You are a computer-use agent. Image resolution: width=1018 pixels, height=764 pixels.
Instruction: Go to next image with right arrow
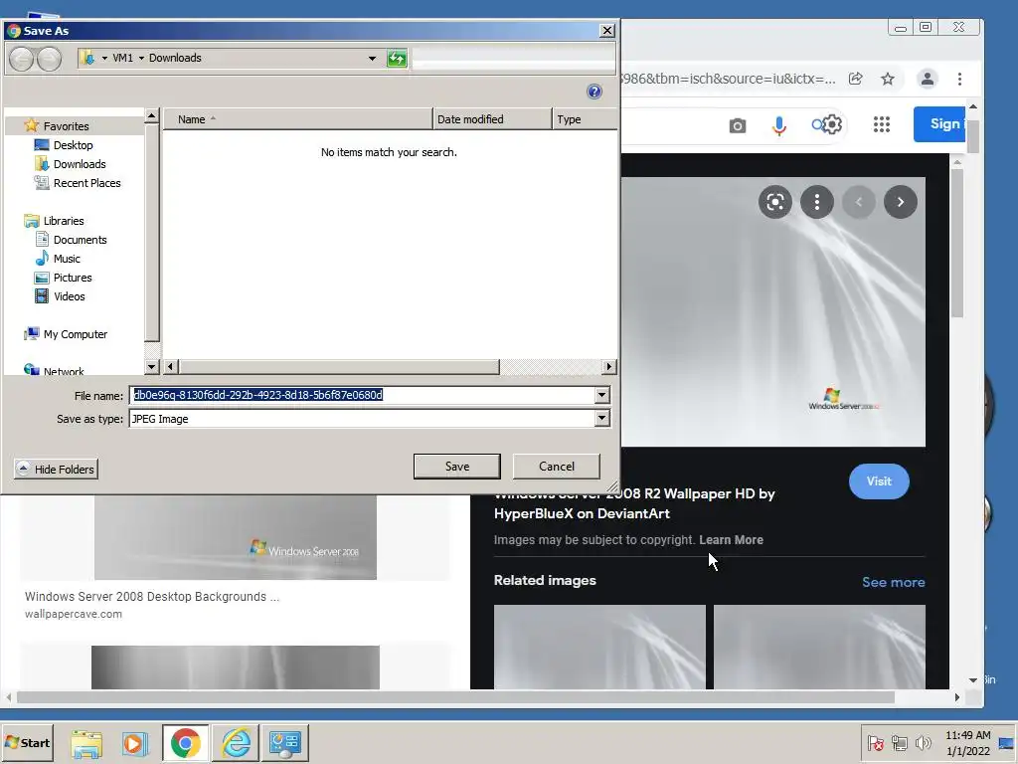click(901, 202)
